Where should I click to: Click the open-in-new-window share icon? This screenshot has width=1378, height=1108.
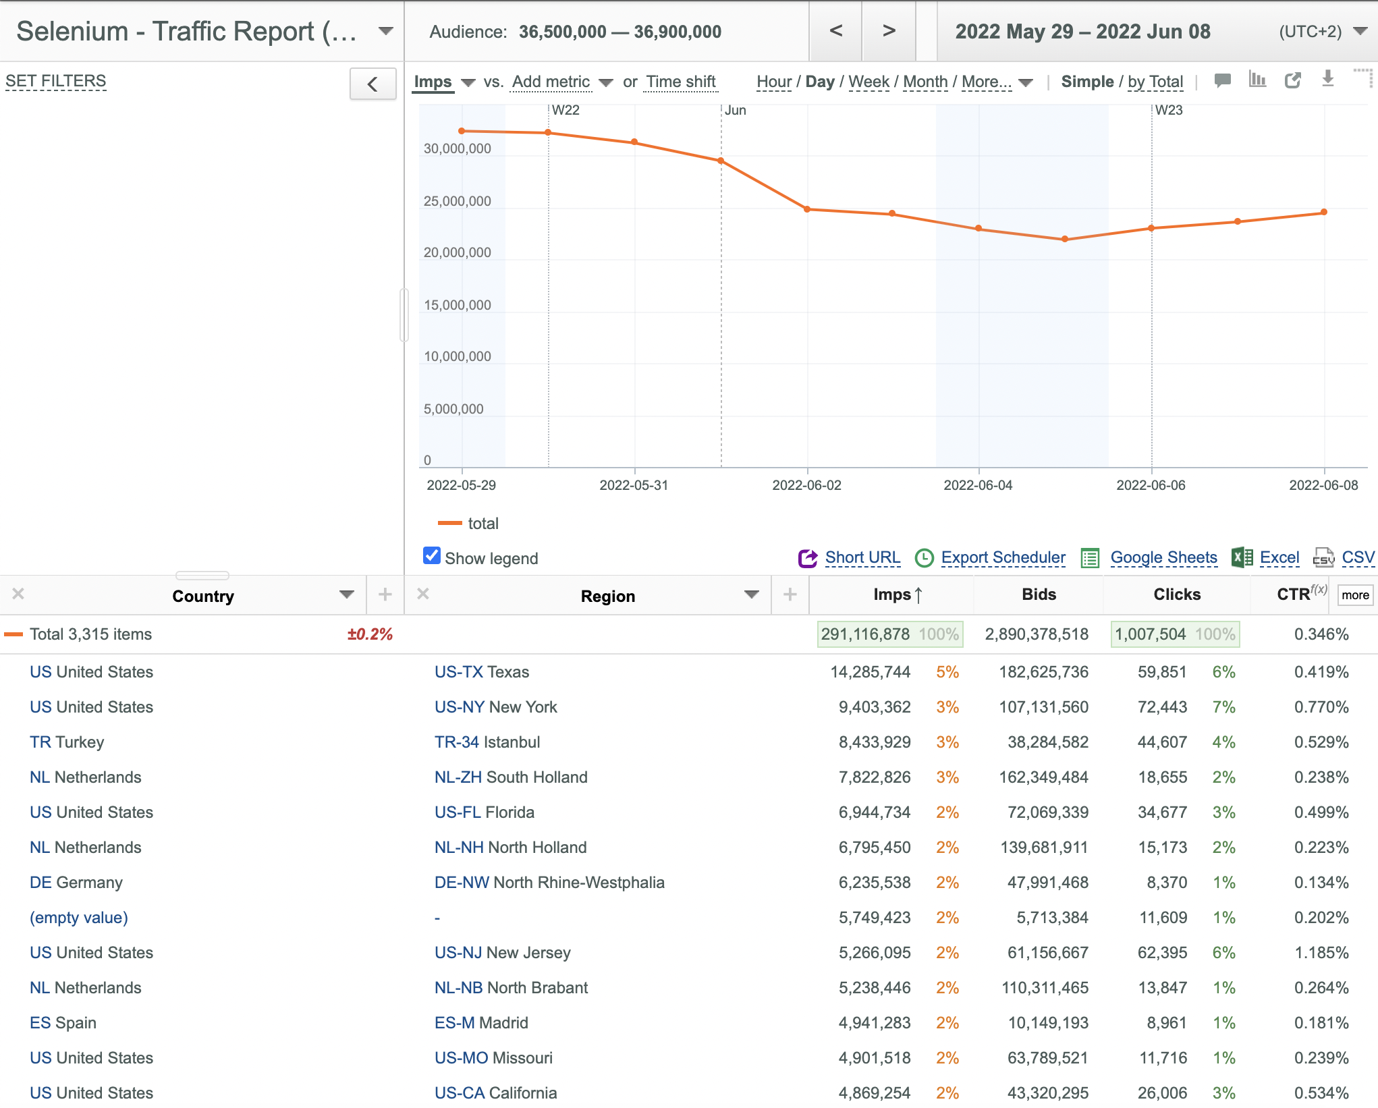[1293, 80]
